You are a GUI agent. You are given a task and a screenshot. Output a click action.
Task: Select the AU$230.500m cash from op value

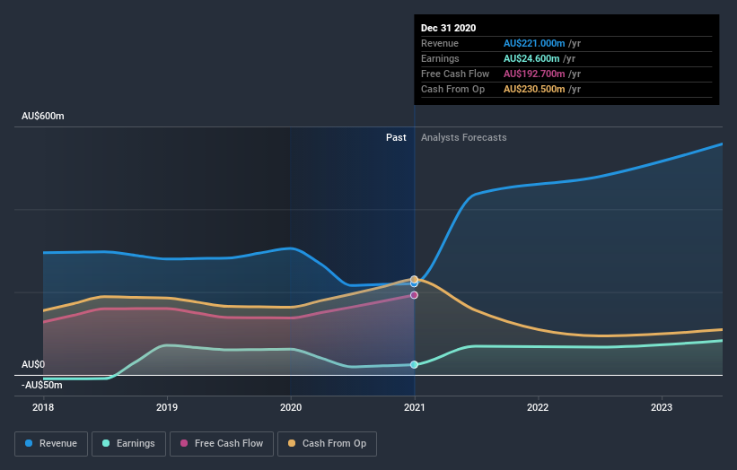[534, 89]
